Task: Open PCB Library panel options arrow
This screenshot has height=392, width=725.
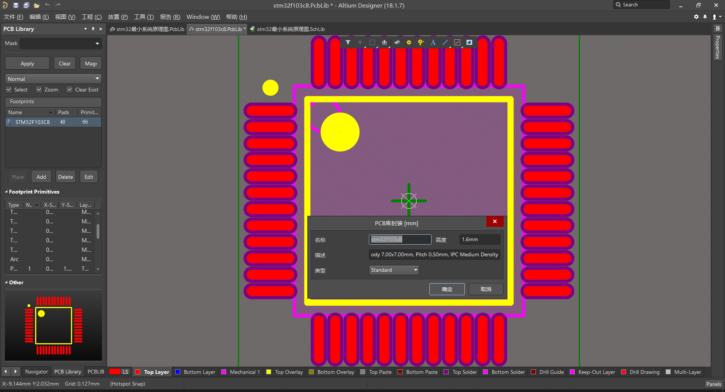Action: (x=85, y=29)
